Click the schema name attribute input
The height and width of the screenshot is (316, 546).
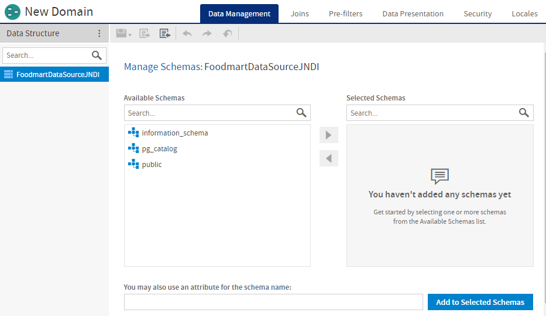point(273,302)
